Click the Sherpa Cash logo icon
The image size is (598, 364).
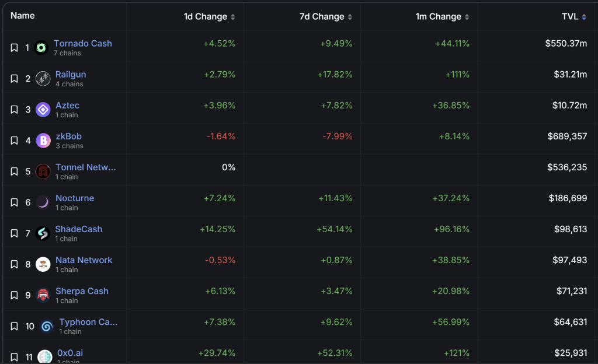pos(43,295)
